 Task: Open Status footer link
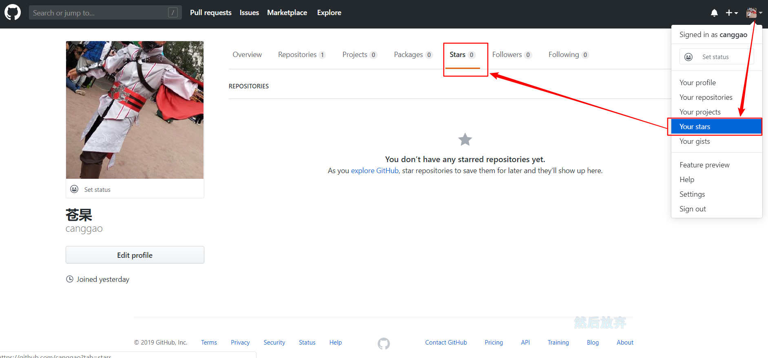click(x=307, y=343)
